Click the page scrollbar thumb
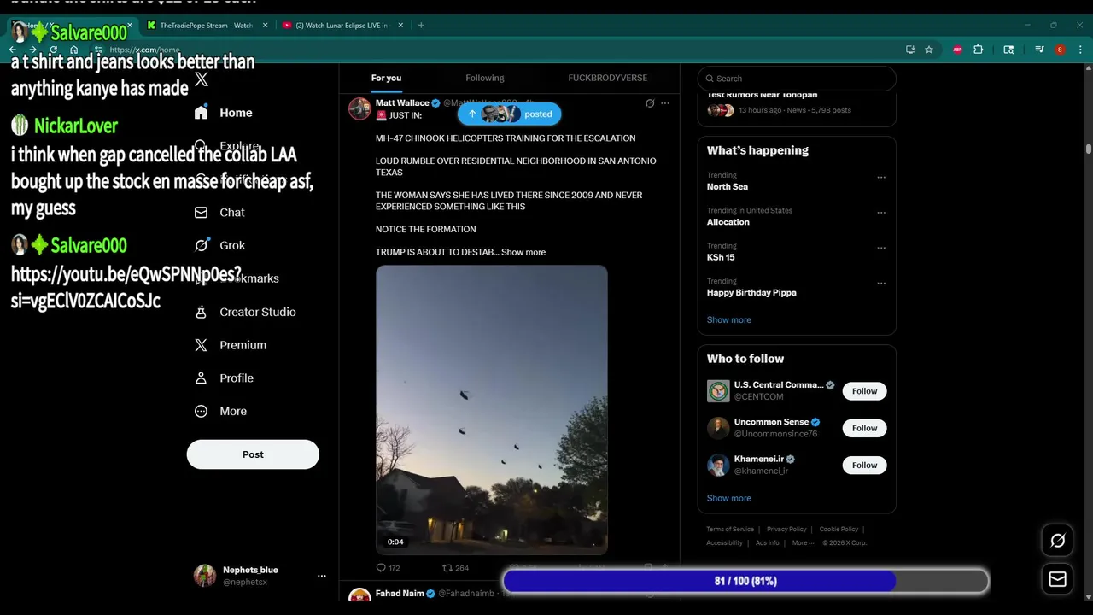Viewport: 1093px width, 615px height. point(1088,149)
